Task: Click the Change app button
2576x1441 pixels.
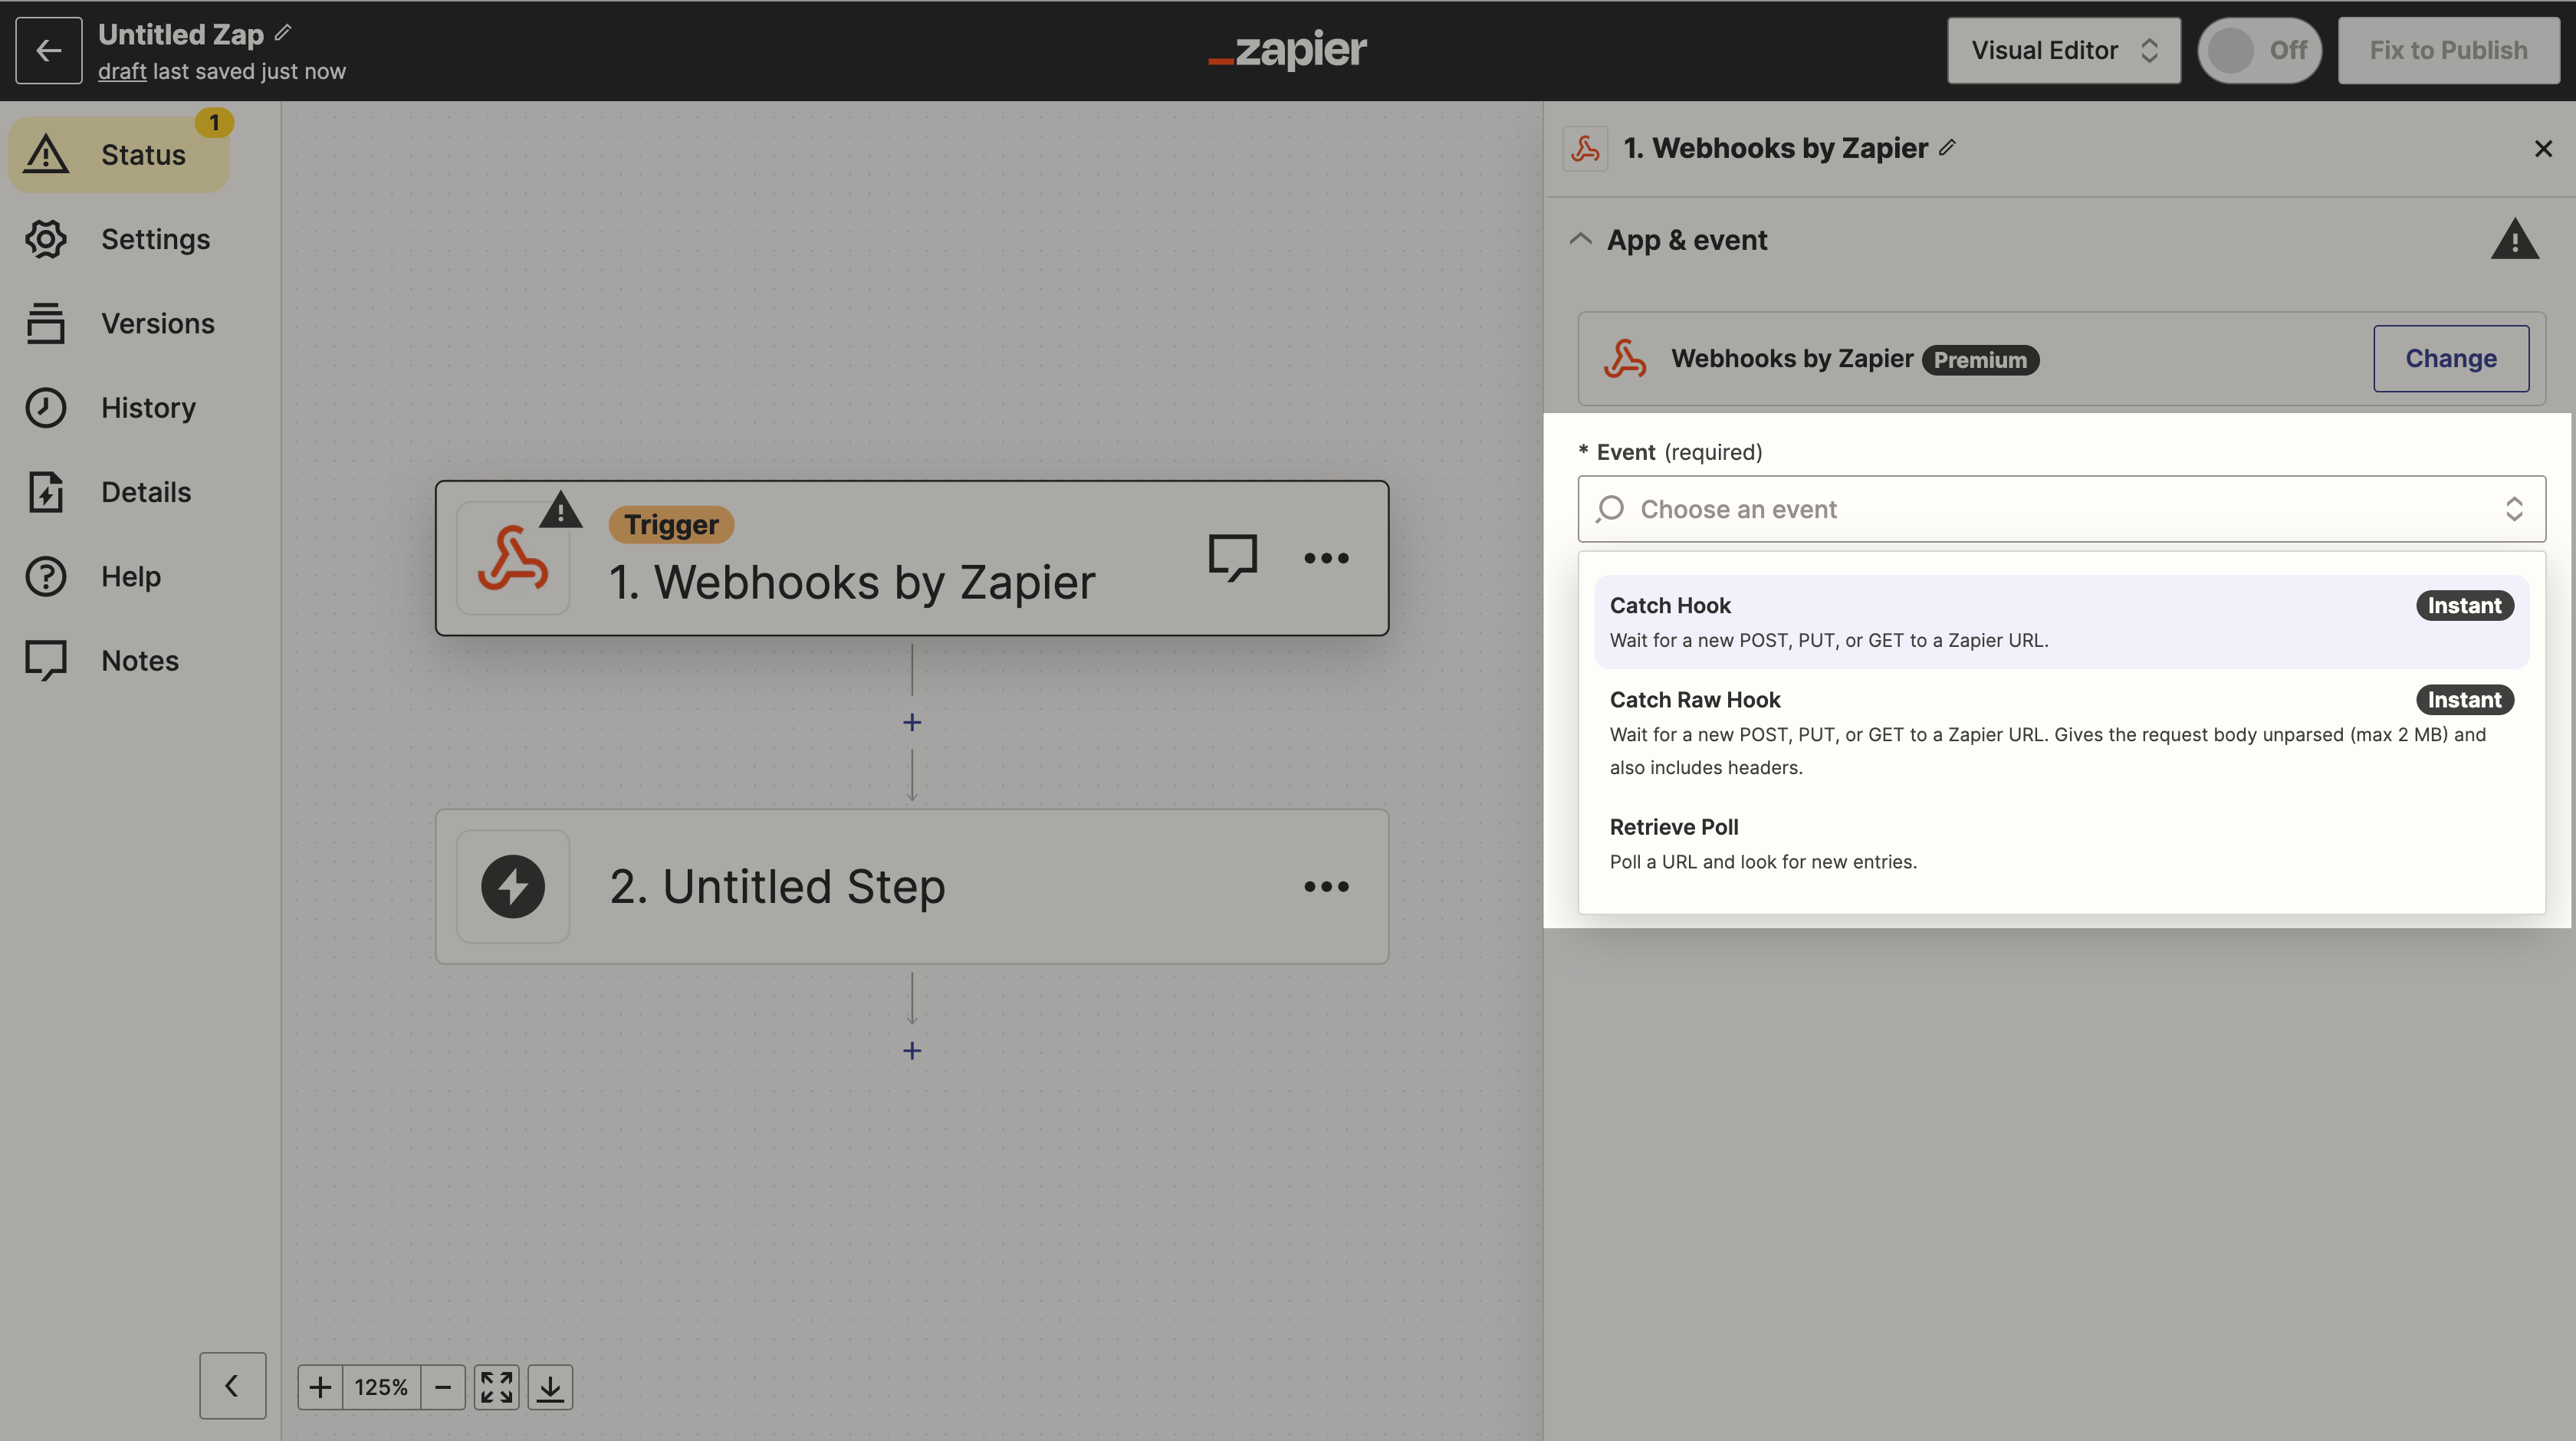Action: 2451,358
